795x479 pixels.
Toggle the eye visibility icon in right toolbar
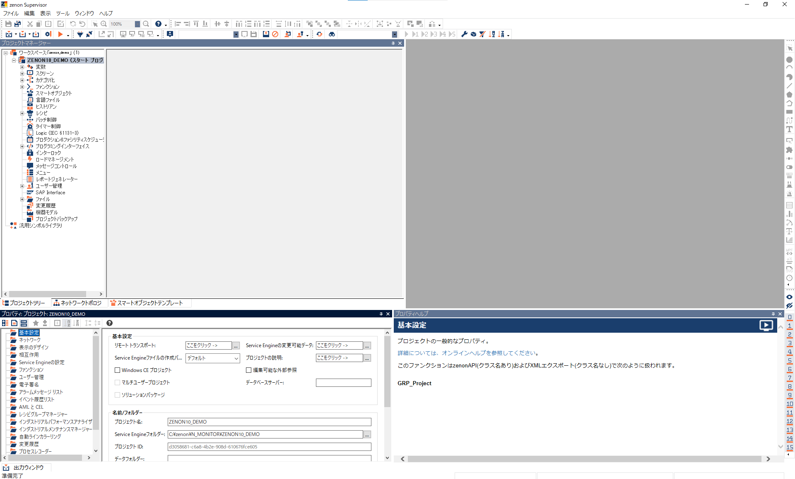789,297
